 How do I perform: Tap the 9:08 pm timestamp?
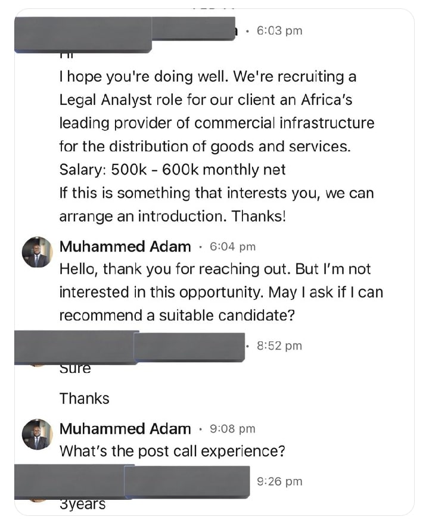pyautogui.click(x=232, y=429)
